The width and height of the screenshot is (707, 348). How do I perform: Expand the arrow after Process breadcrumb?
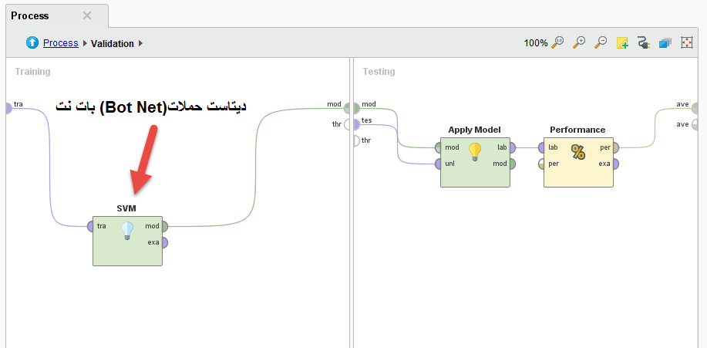point(85,44)
